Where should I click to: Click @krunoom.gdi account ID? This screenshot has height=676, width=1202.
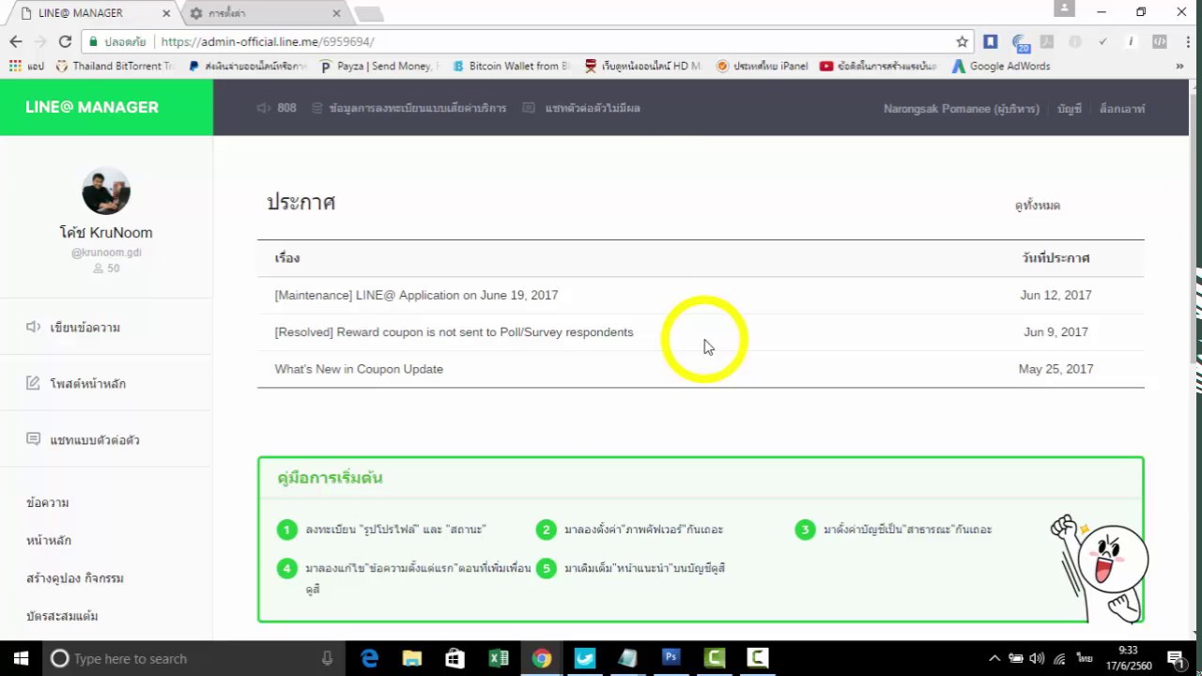pyautogui.click(x=106, y=253)
